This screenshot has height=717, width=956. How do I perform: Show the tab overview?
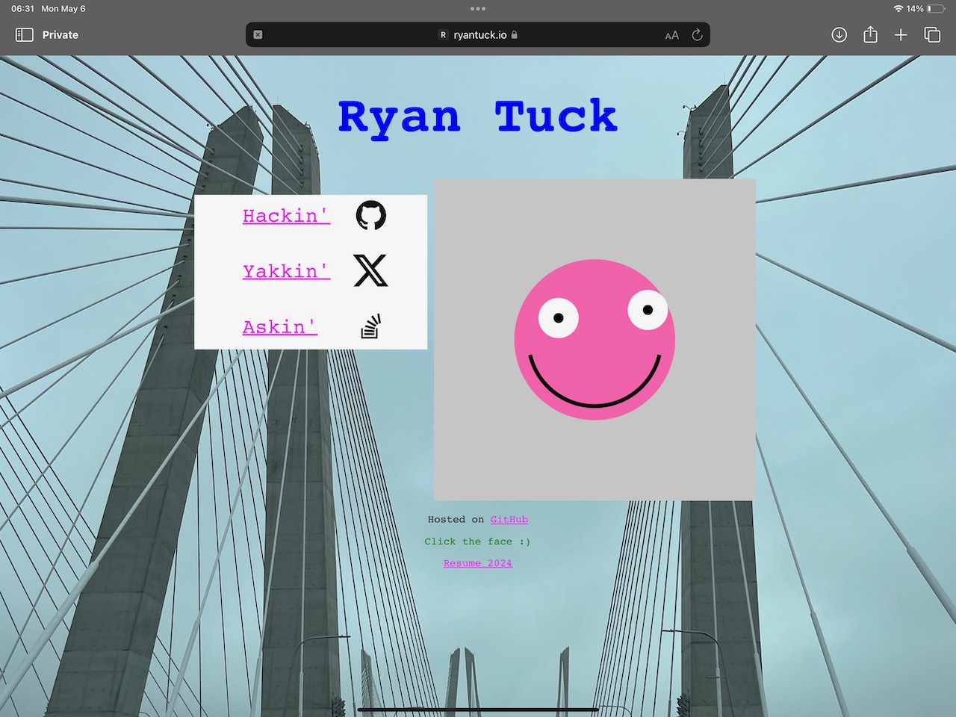932,35
